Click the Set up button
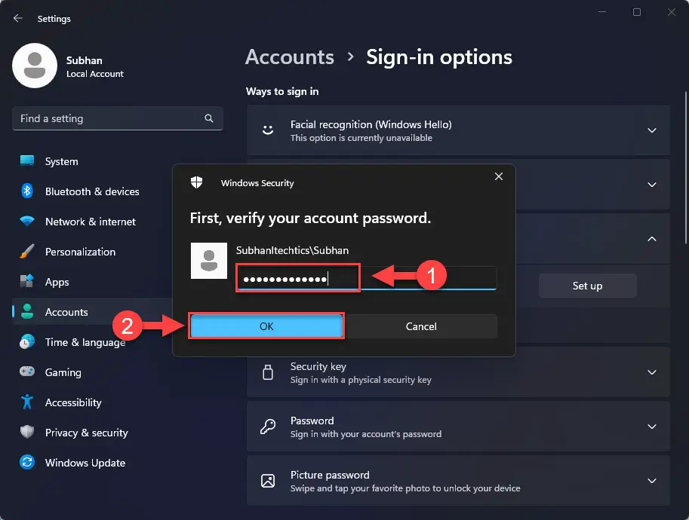The height and width of the screenshot is (520, 689). [587, 286]
